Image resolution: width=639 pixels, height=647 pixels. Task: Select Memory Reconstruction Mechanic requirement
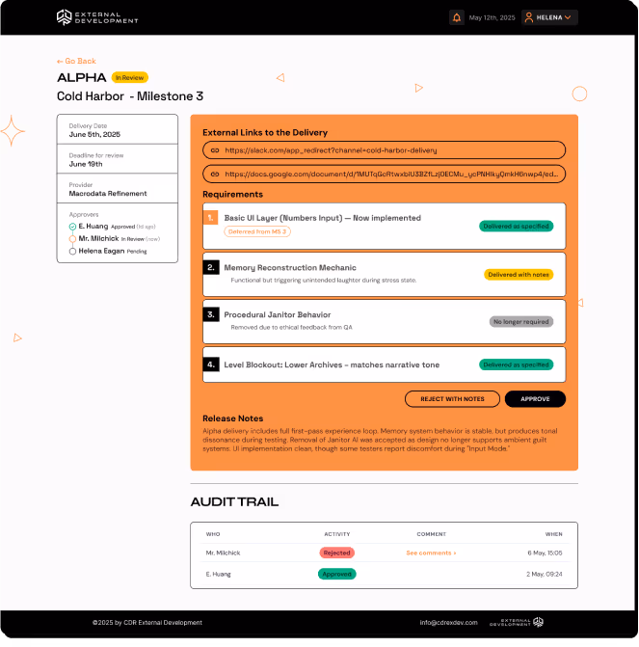384,275
